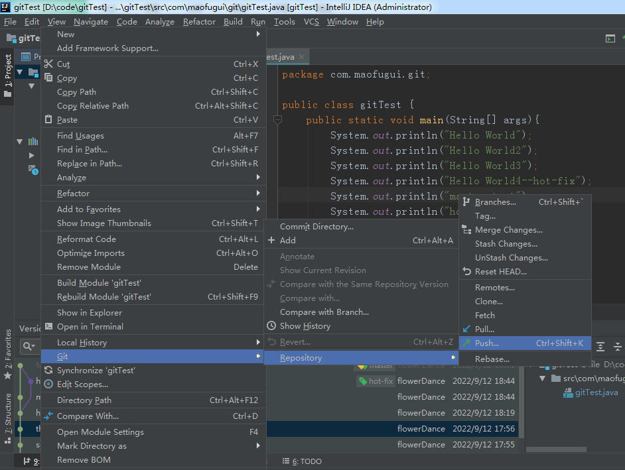Choose Commit Directory...
Screen dimensions: 625x470
pyautogui.click(x=362, y=226)
